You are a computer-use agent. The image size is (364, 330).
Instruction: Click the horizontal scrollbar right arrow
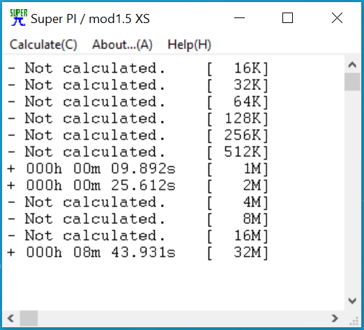click(335, 318)
